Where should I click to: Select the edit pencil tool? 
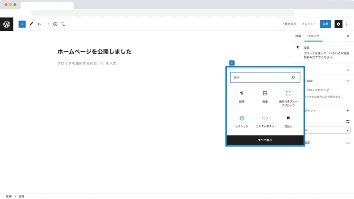[x=31, y=24]
